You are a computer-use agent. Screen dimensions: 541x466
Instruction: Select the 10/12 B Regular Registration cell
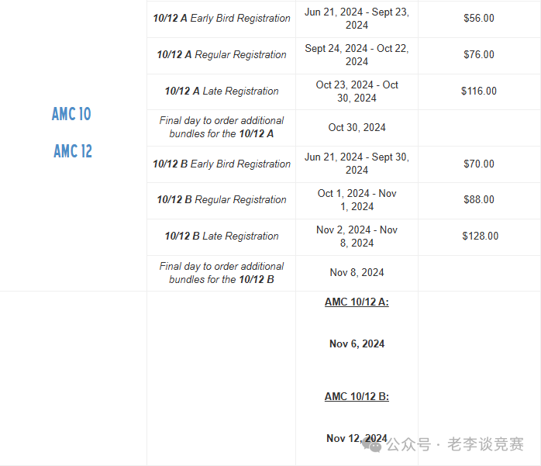(x=222, y=199)
